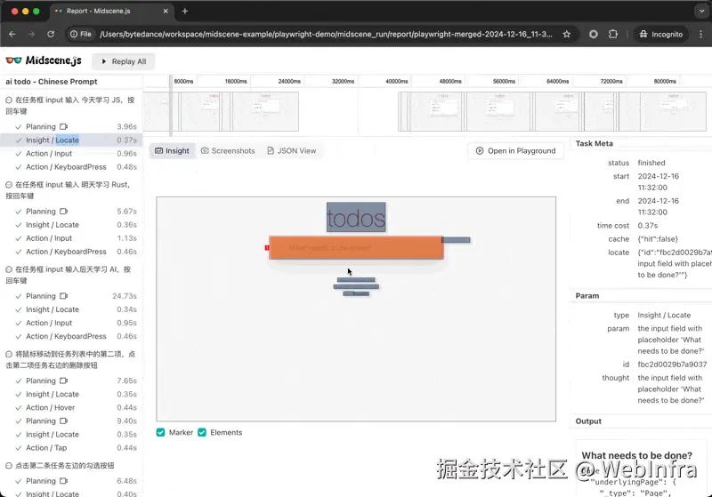Click cache icon beside Planning 3.96s
The height and width of the screenshot is (497, 712).
(63, 126)
